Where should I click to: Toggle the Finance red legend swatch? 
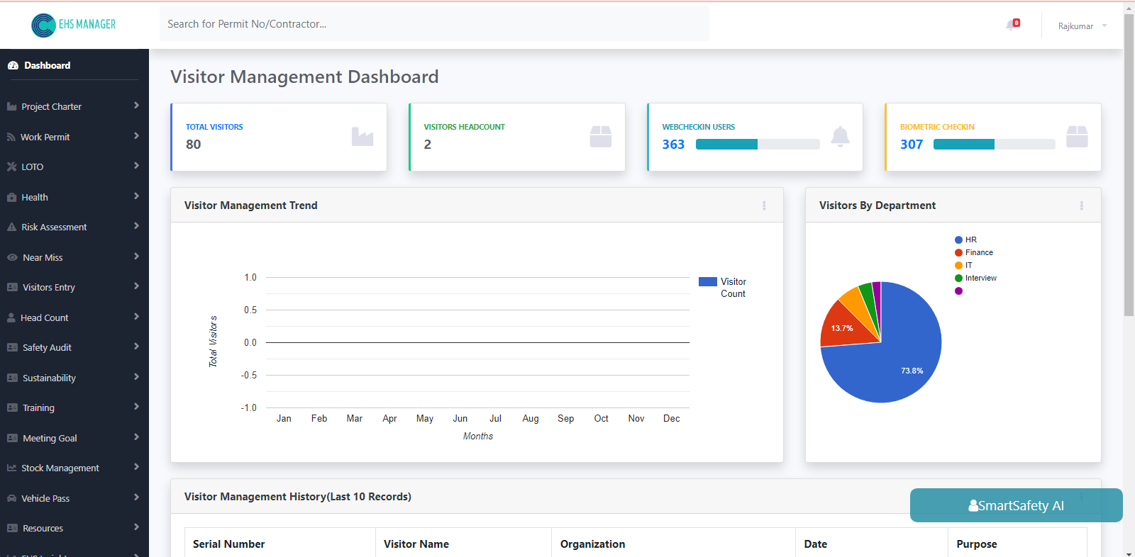[x=958, y=253]
